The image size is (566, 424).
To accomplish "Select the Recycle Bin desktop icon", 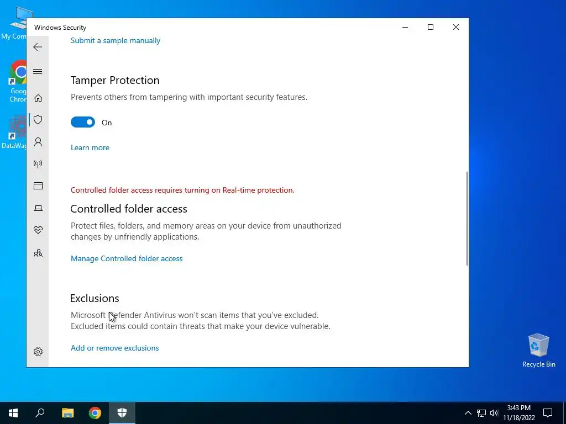I will point(538,351).
